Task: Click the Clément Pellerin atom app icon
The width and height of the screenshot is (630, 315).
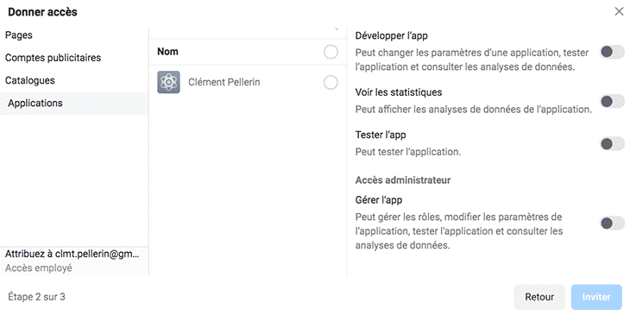Action: click(169, 82)
